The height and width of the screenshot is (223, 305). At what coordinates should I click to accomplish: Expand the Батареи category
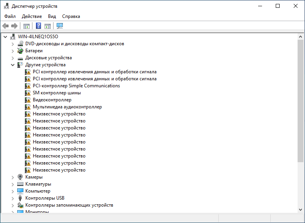(12, 51)
